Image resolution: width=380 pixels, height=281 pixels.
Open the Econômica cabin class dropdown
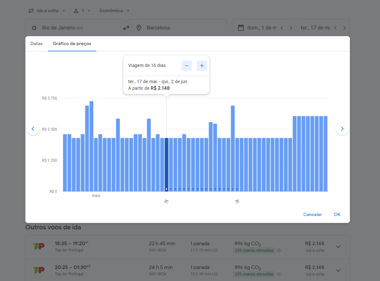coord(114,11)
